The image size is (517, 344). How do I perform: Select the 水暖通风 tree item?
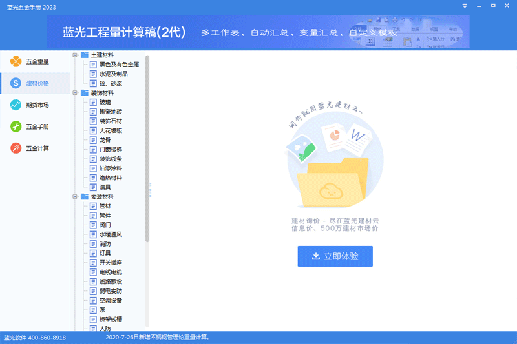click(x=111, y=234)
